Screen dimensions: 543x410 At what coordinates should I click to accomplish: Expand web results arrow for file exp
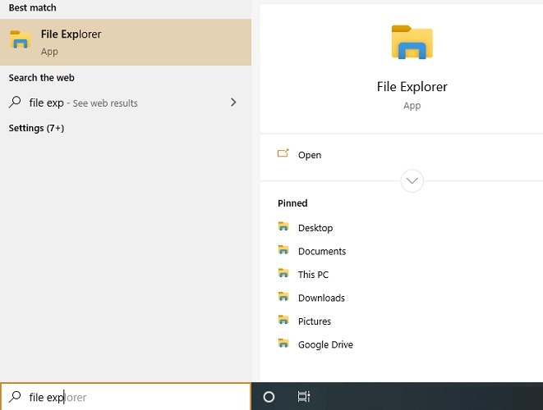pos(233,102)
